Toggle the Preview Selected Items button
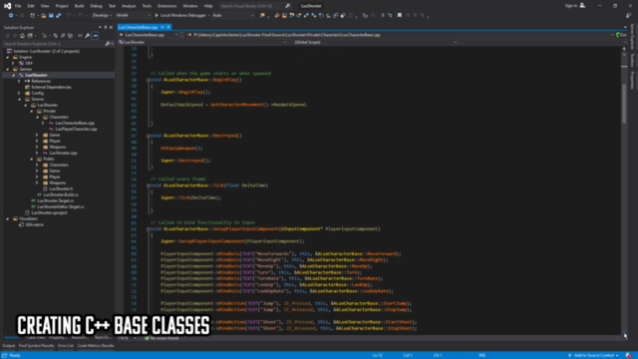638x359 pixels. pyautogui.click(x=95, y=36)
